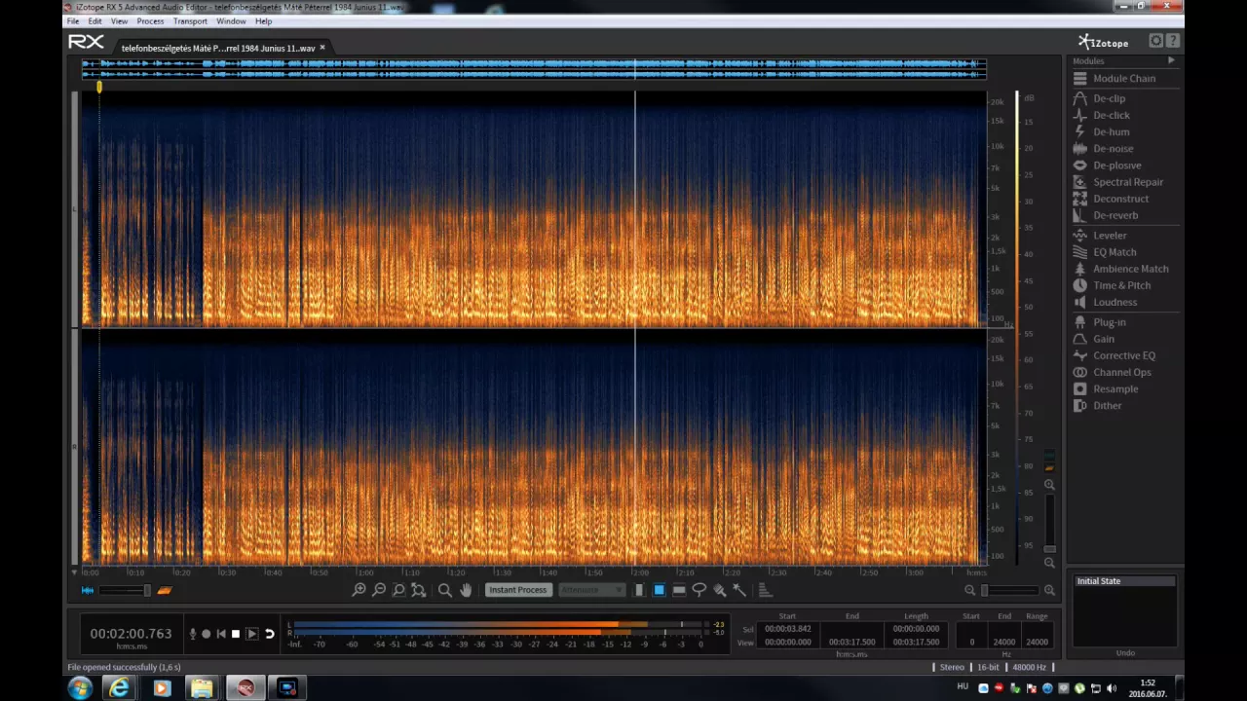Open the Attenuate mode dropdown
The width and height of the screenshot is (1247, 701).
[592, 590]
